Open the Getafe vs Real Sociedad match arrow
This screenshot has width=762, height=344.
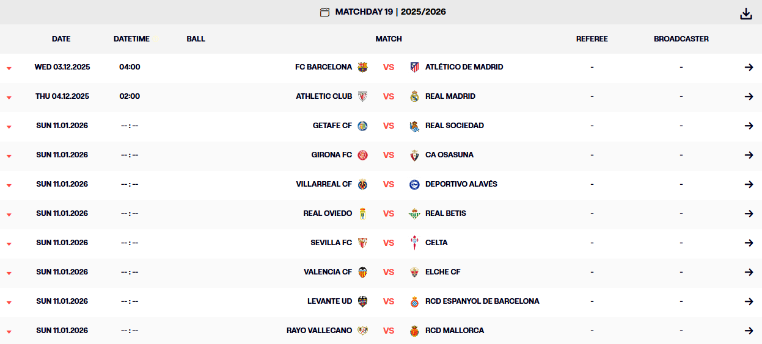pos(749,126)
